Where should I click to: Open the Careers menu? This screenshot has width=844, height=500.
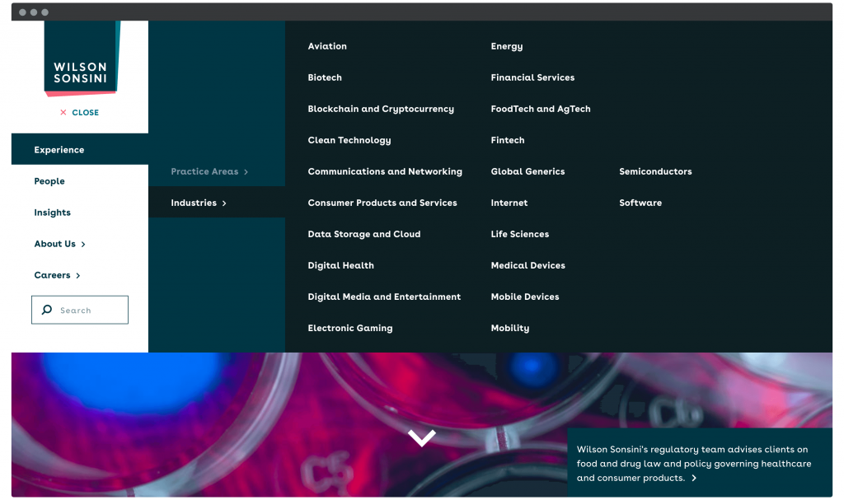(52, 275)
